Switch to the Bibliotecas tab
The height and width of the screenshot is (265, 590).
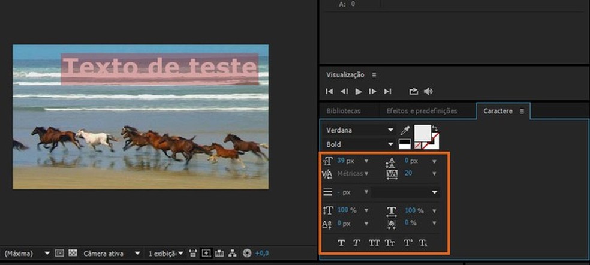coord(343,111)
